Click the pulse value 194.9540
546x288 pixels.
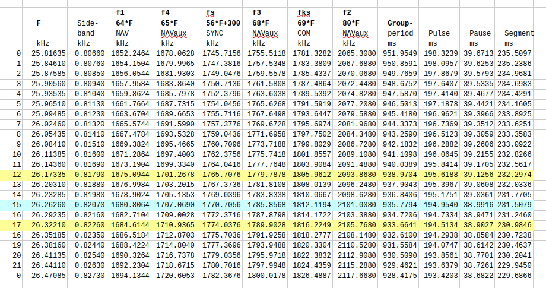coord(440,204)
